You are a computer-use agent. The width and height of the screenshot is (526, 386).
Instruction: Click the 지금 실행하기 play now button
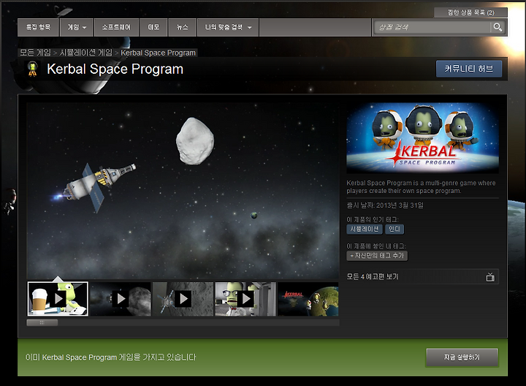462,357
